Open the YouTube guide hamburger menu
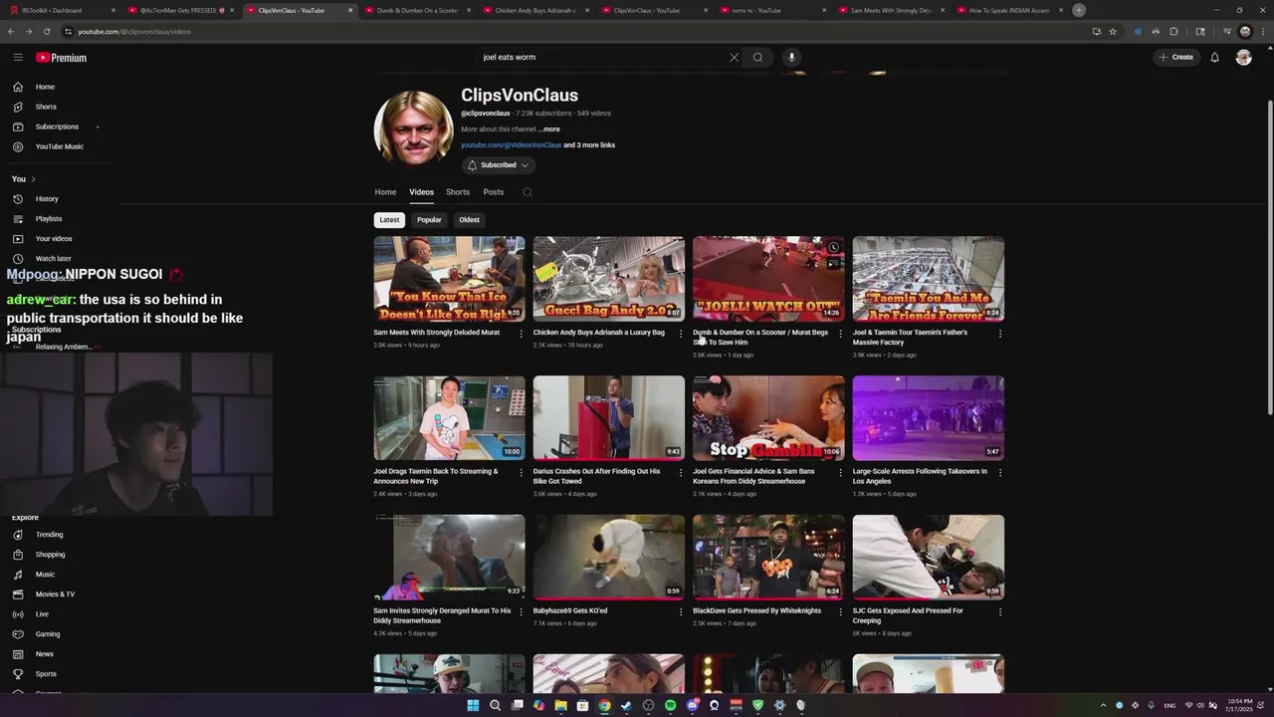This screenshot has height=717, width=1274. pos(18,58)
